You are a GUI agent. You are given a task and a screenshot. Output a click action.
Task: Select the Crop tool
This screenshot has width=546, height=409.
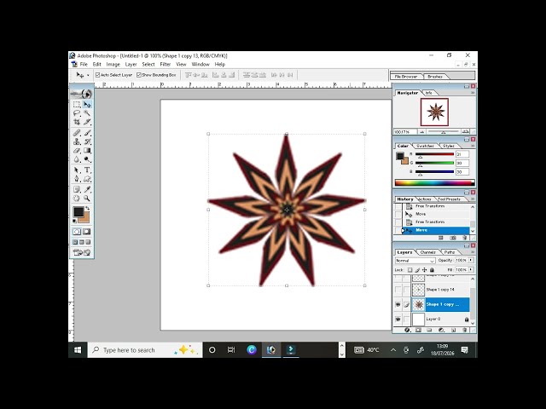77,122
